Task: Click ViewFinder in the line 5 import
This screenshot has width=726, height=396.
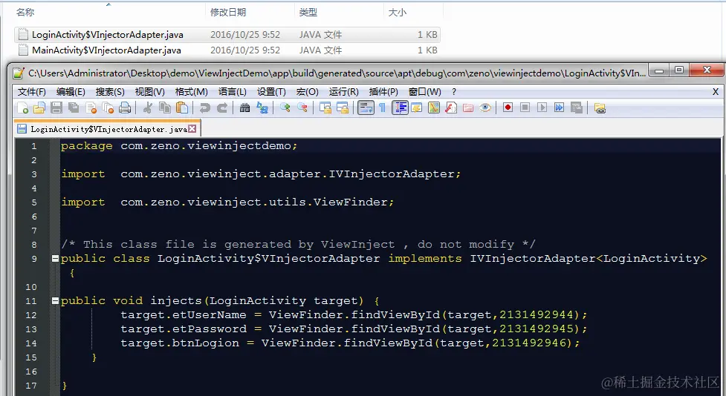Action: [351, 202]
